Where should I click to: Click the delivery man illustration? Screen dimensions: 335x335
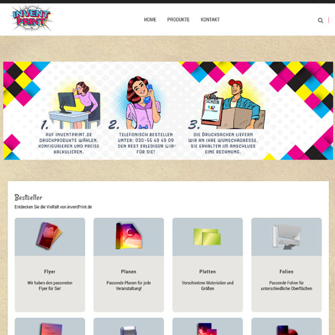[x=233, y=105]
